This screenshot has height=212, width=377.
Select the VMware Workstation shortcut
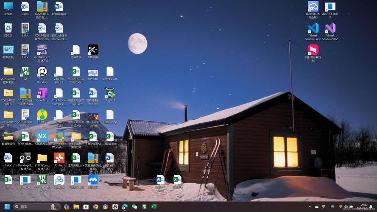(59, 140)
